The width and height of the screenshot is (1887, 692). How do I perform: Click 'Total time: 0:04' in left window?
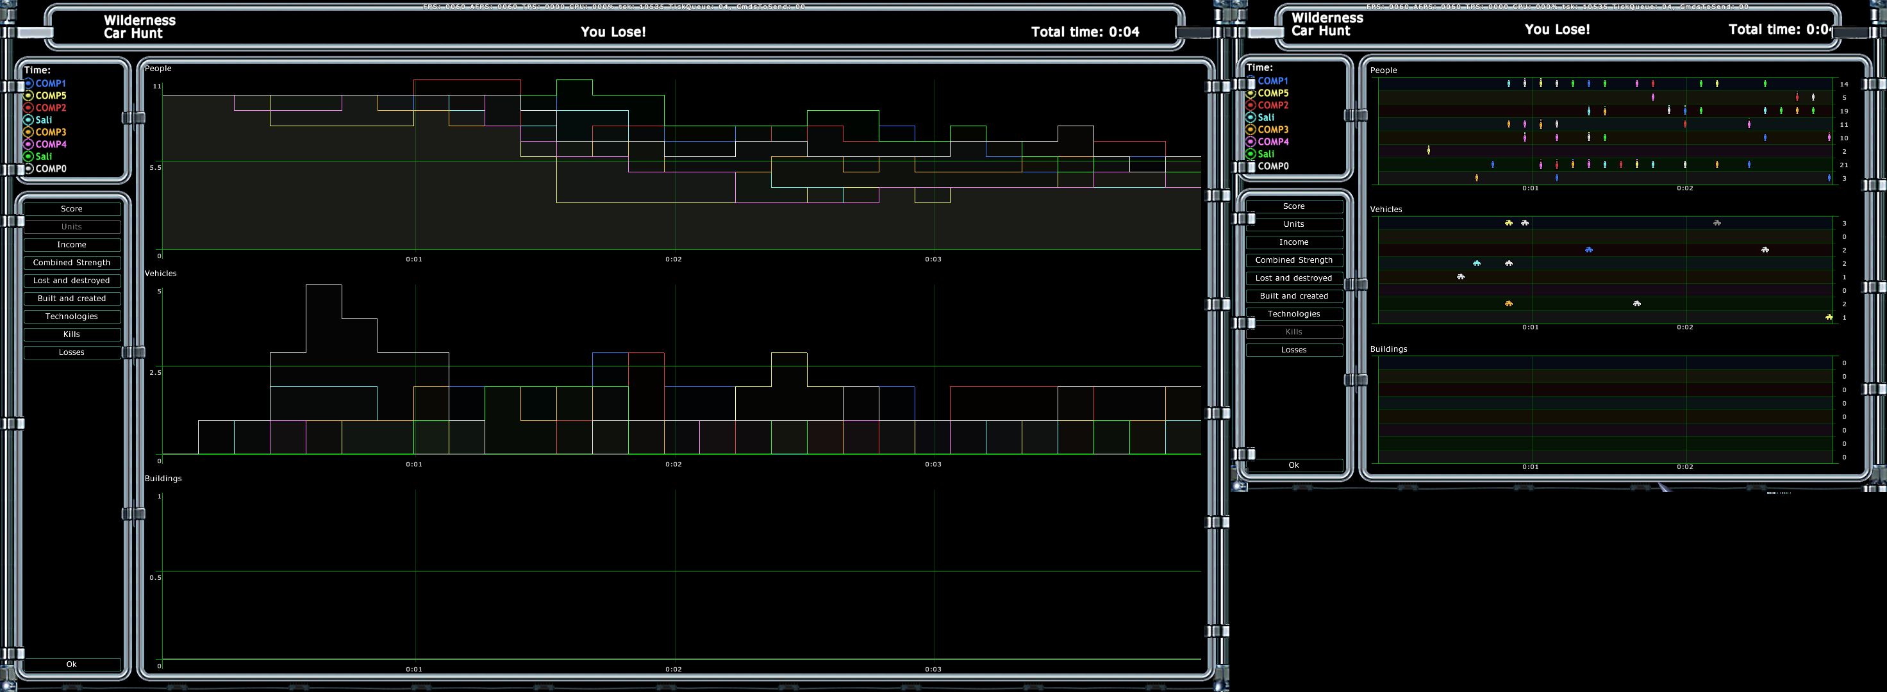click(x=1085, y=31)
